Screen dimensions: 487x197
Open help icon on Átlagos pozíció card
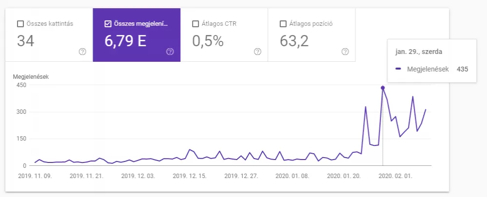tap(345, 52)
